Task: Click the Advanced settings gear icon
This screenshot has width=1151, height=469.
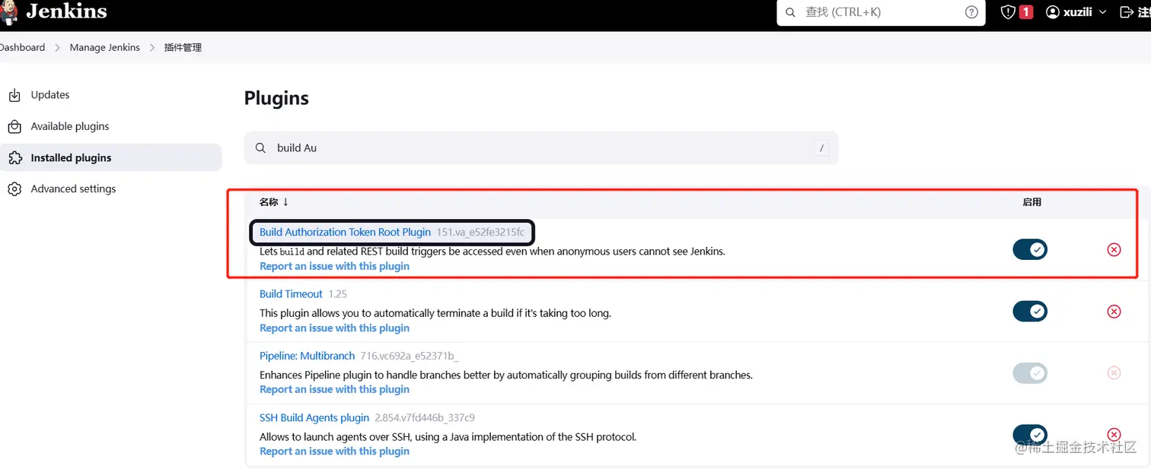Action: coord(14,189)
